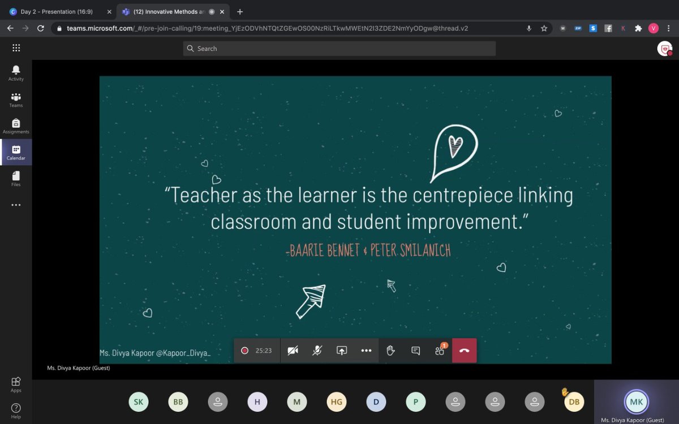The width and height of the screenshot is (679, 424).
Task: Select participant avatar BB
Action: 178,402
